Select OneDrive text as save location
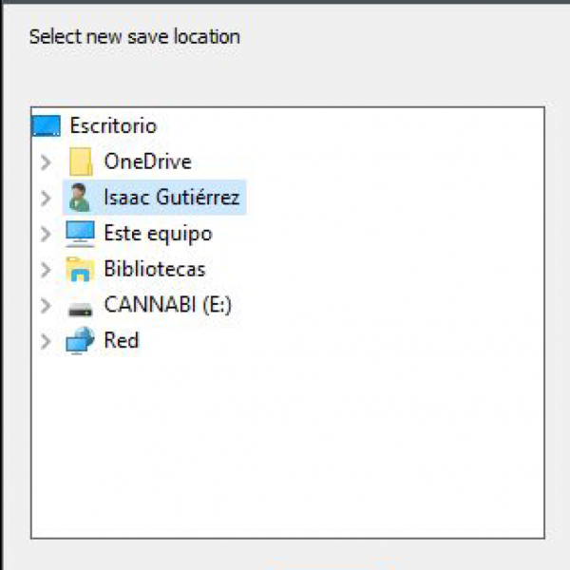570x570 pixels. tap(147, 162)
